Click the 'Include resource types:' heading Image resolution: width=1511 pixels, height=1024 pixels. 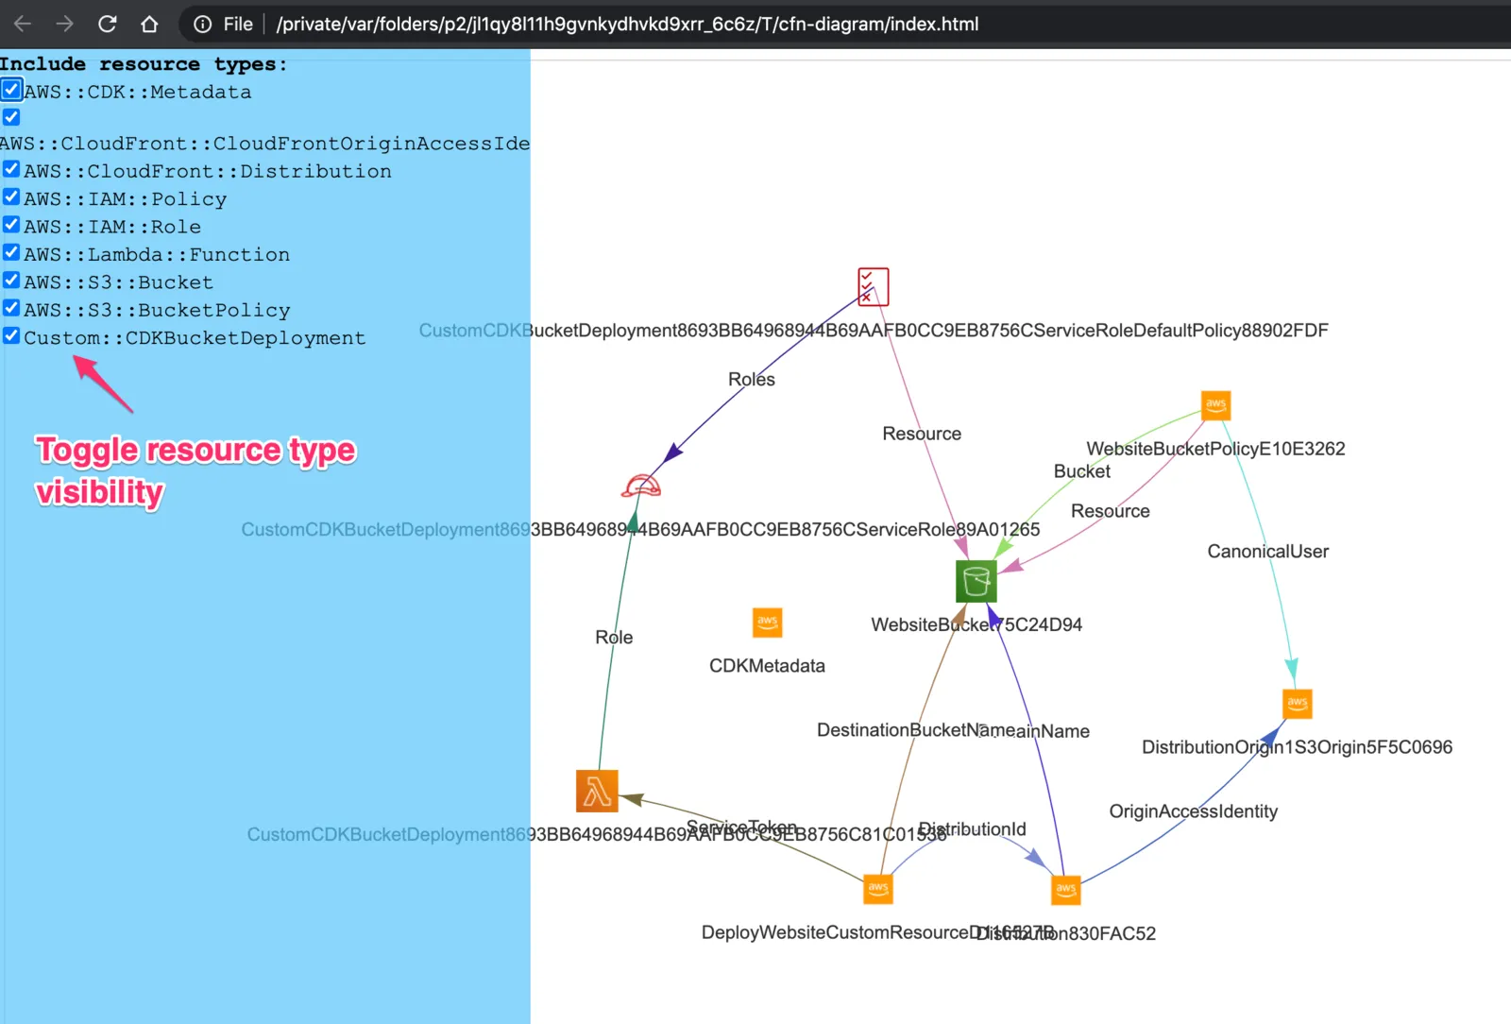click(144, 64)
